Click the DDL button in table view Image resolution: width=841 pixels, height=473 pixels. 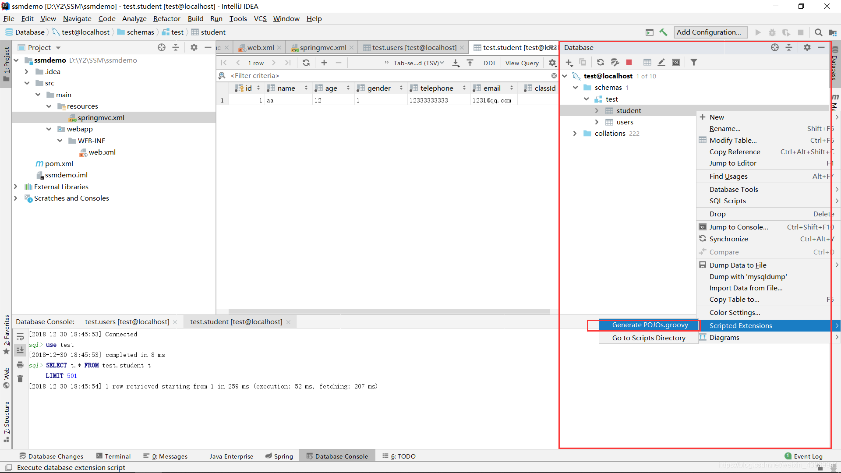(489, 62)
